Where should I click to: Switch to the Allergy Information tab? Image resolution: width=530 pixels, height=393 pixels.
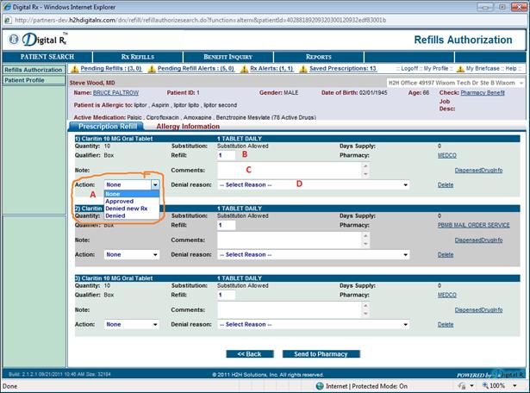[x=187, y=127]
